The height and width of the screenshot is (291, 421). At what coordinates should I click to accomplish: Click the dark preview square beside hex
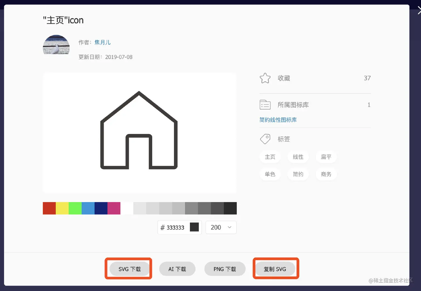pyautogui.click(x=194, y=227)
